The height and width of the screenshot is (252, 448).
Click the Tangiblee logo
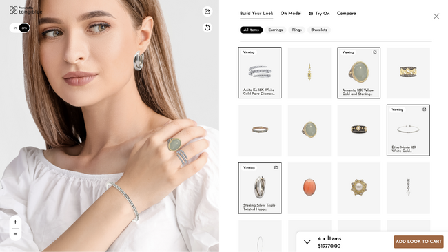[26, 10]
